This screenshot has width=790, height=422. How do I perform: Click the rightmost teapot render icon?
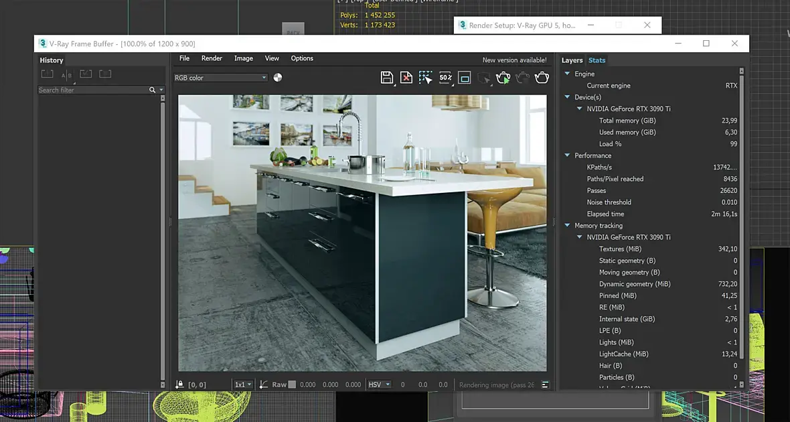[542, 78]
